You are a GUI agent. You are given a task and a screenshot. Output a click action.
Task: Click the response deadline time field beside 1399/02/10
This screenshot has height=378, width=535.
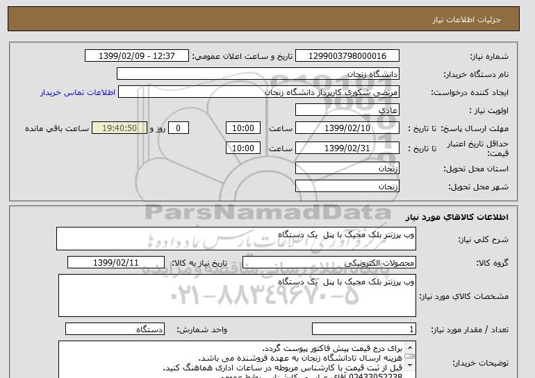[x=243, y=128]
